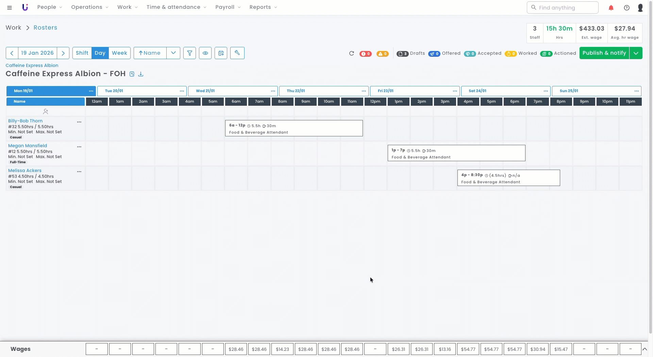The width and height of the screenshot is (653, 357).
Task: Switch roster to Shift view
Action: 82,53
